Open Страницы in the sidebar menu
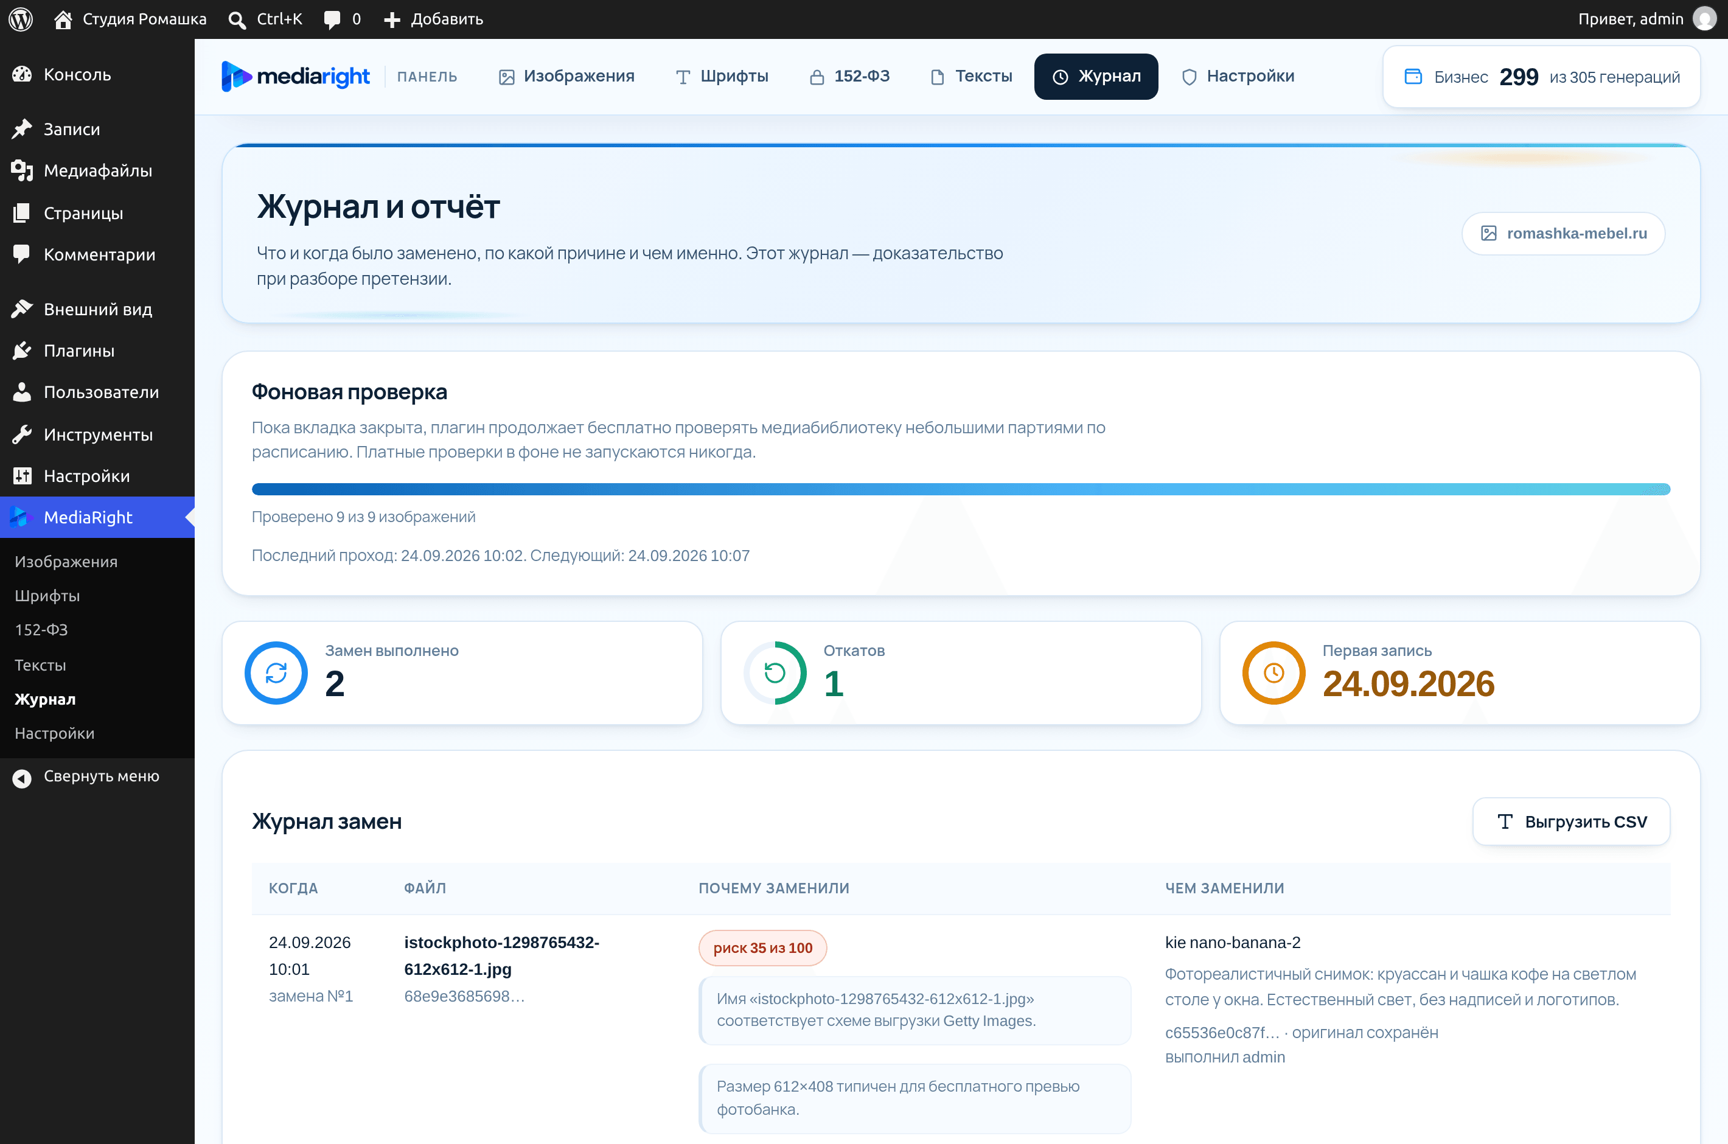The image size is (1728, 1144). pyautogui.click(x=97, y=213)
